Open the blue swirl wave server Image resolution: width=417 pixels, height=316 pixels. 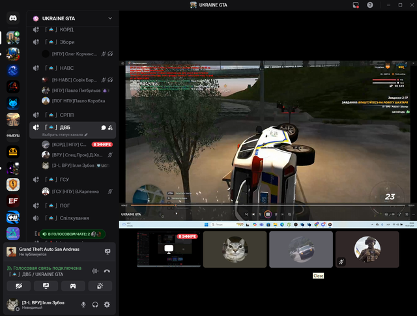pos(13,70)
